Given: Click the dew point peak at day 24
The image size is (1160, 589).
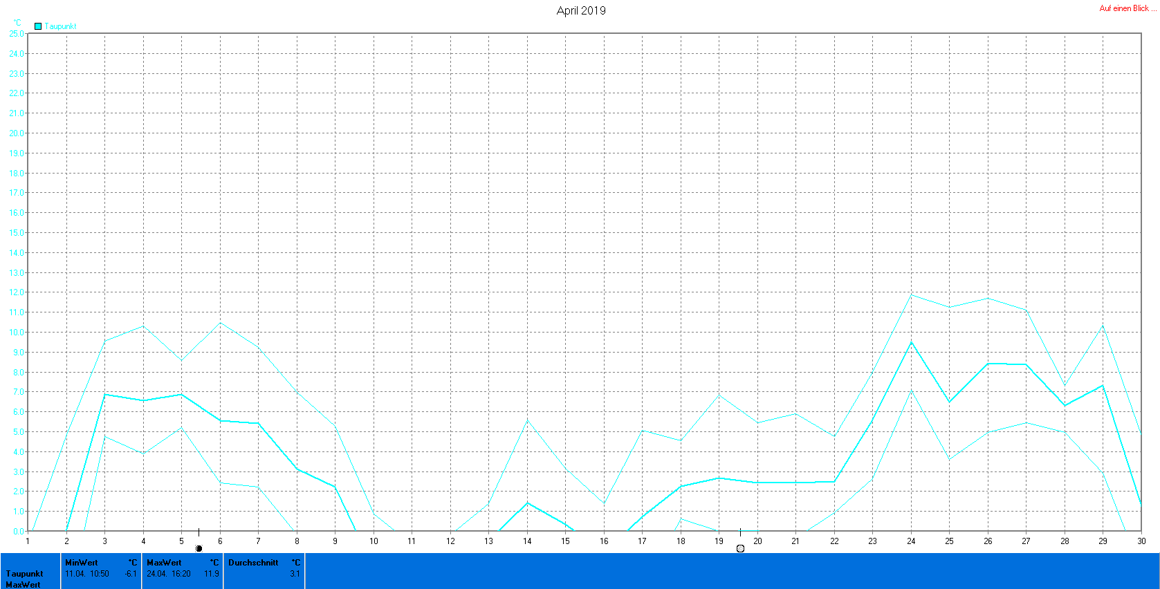Looking at the screenshot, I should [x=911, y=295].
